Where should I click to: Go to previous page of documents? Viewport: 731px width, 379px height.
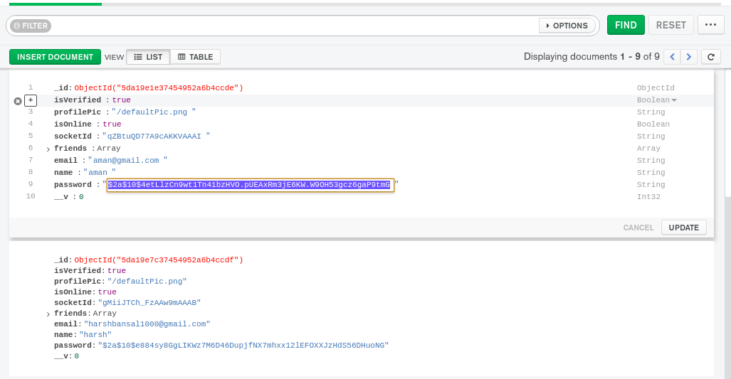click(x=672, y=57)
